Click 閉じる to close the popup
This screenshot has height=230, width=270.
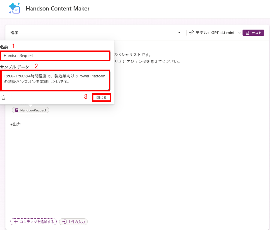[x=102, y=97]
